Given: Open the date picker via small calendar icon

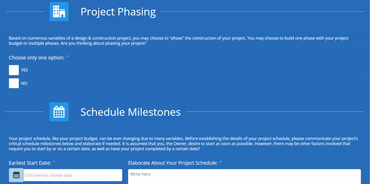Looking at the screenshot, I should click(x=16, y=175).
